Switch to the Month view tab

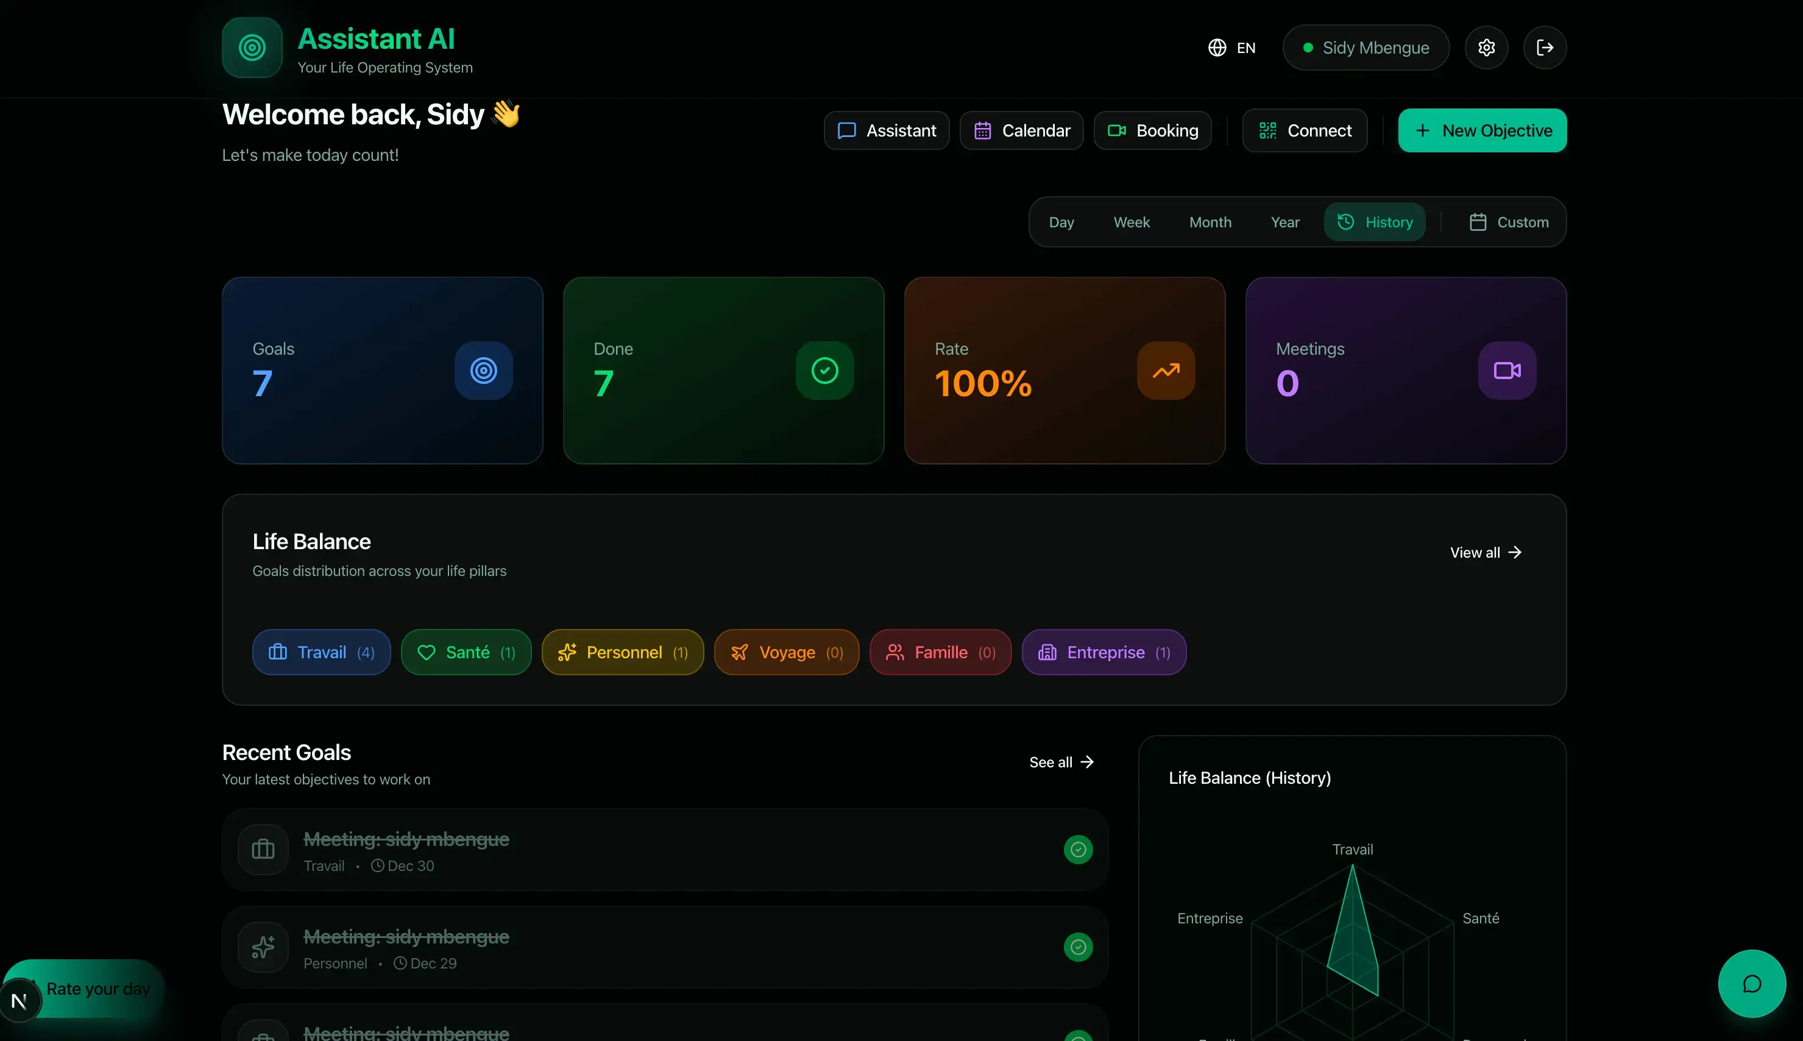click(1210, 222)
